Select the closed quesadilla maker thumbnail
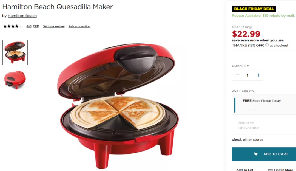Viewport: 296px width, 171px height. [15, 80]
